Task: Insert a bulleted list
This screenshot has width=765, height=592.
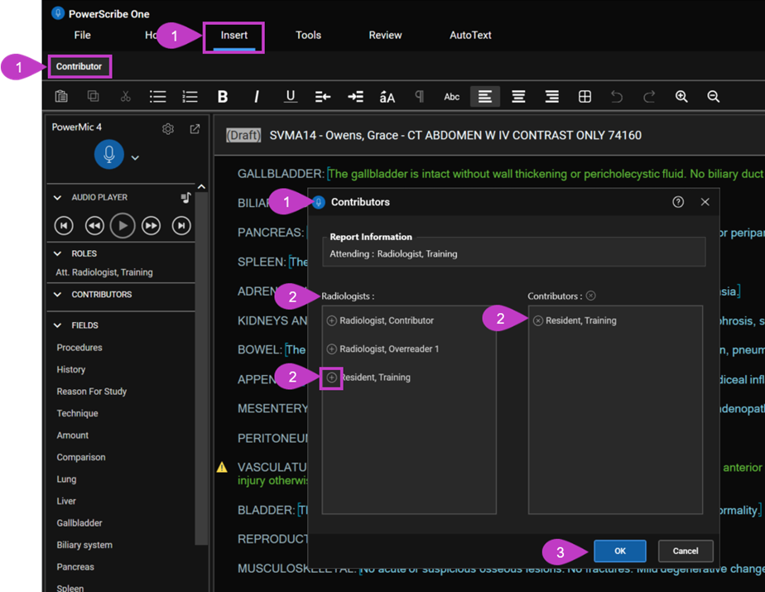Action: [157, 97]
